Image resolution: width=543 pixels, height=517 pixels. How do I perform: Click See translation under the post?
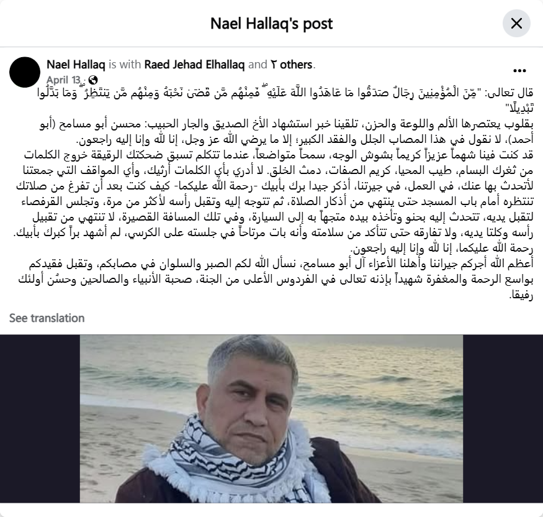(x=47, y=318)
